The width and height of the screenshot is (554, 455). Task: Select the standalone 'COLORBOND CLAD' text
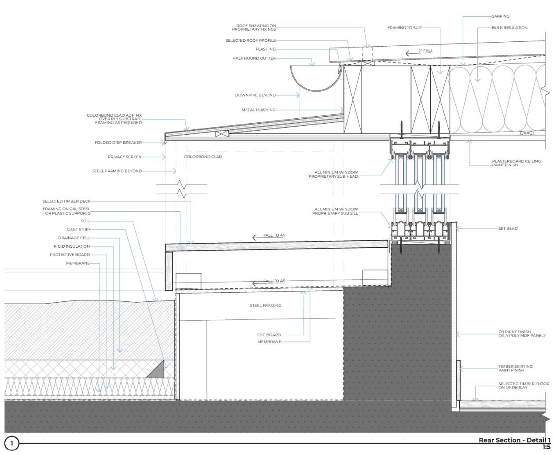pyautogui.click(x=203, y=157)
